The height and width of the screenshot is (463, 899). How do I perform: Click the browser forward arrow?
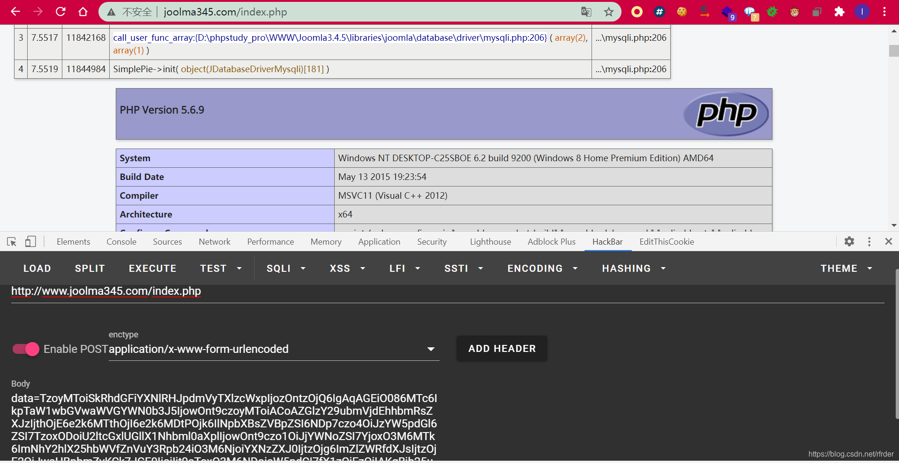click(38, 12)
